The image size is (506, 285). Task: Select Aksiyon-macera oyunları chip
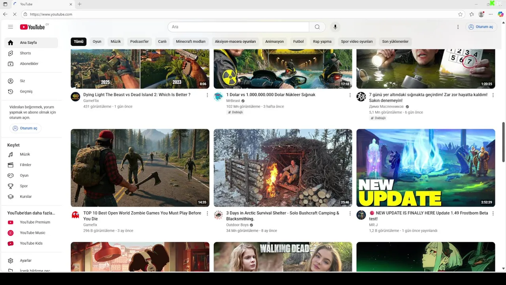point(235,42)
